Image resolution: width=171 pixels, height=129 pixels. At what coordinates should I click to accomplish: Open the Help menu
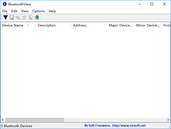[52, 11]
